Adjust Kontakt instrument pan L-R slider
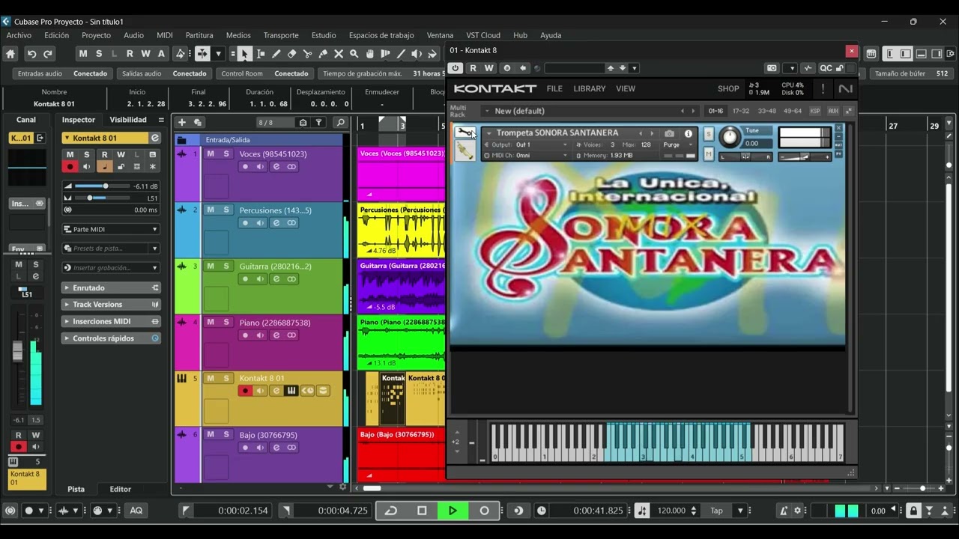The width and height of the screenshot is (959, 539). (745, 156)
